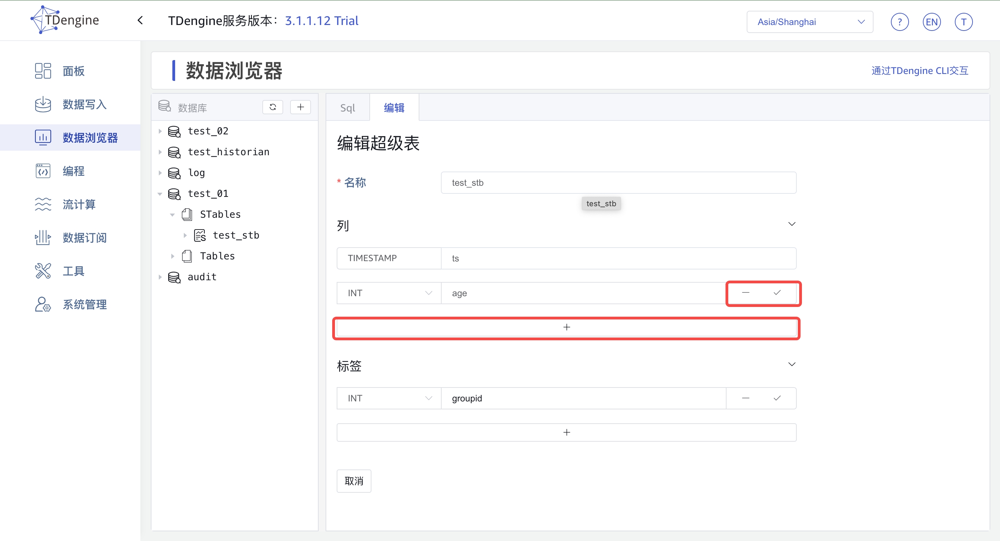Open the Asia/Shanghai timezone dropdown
The image size is (1000, 541).
[x=809, y=22]
